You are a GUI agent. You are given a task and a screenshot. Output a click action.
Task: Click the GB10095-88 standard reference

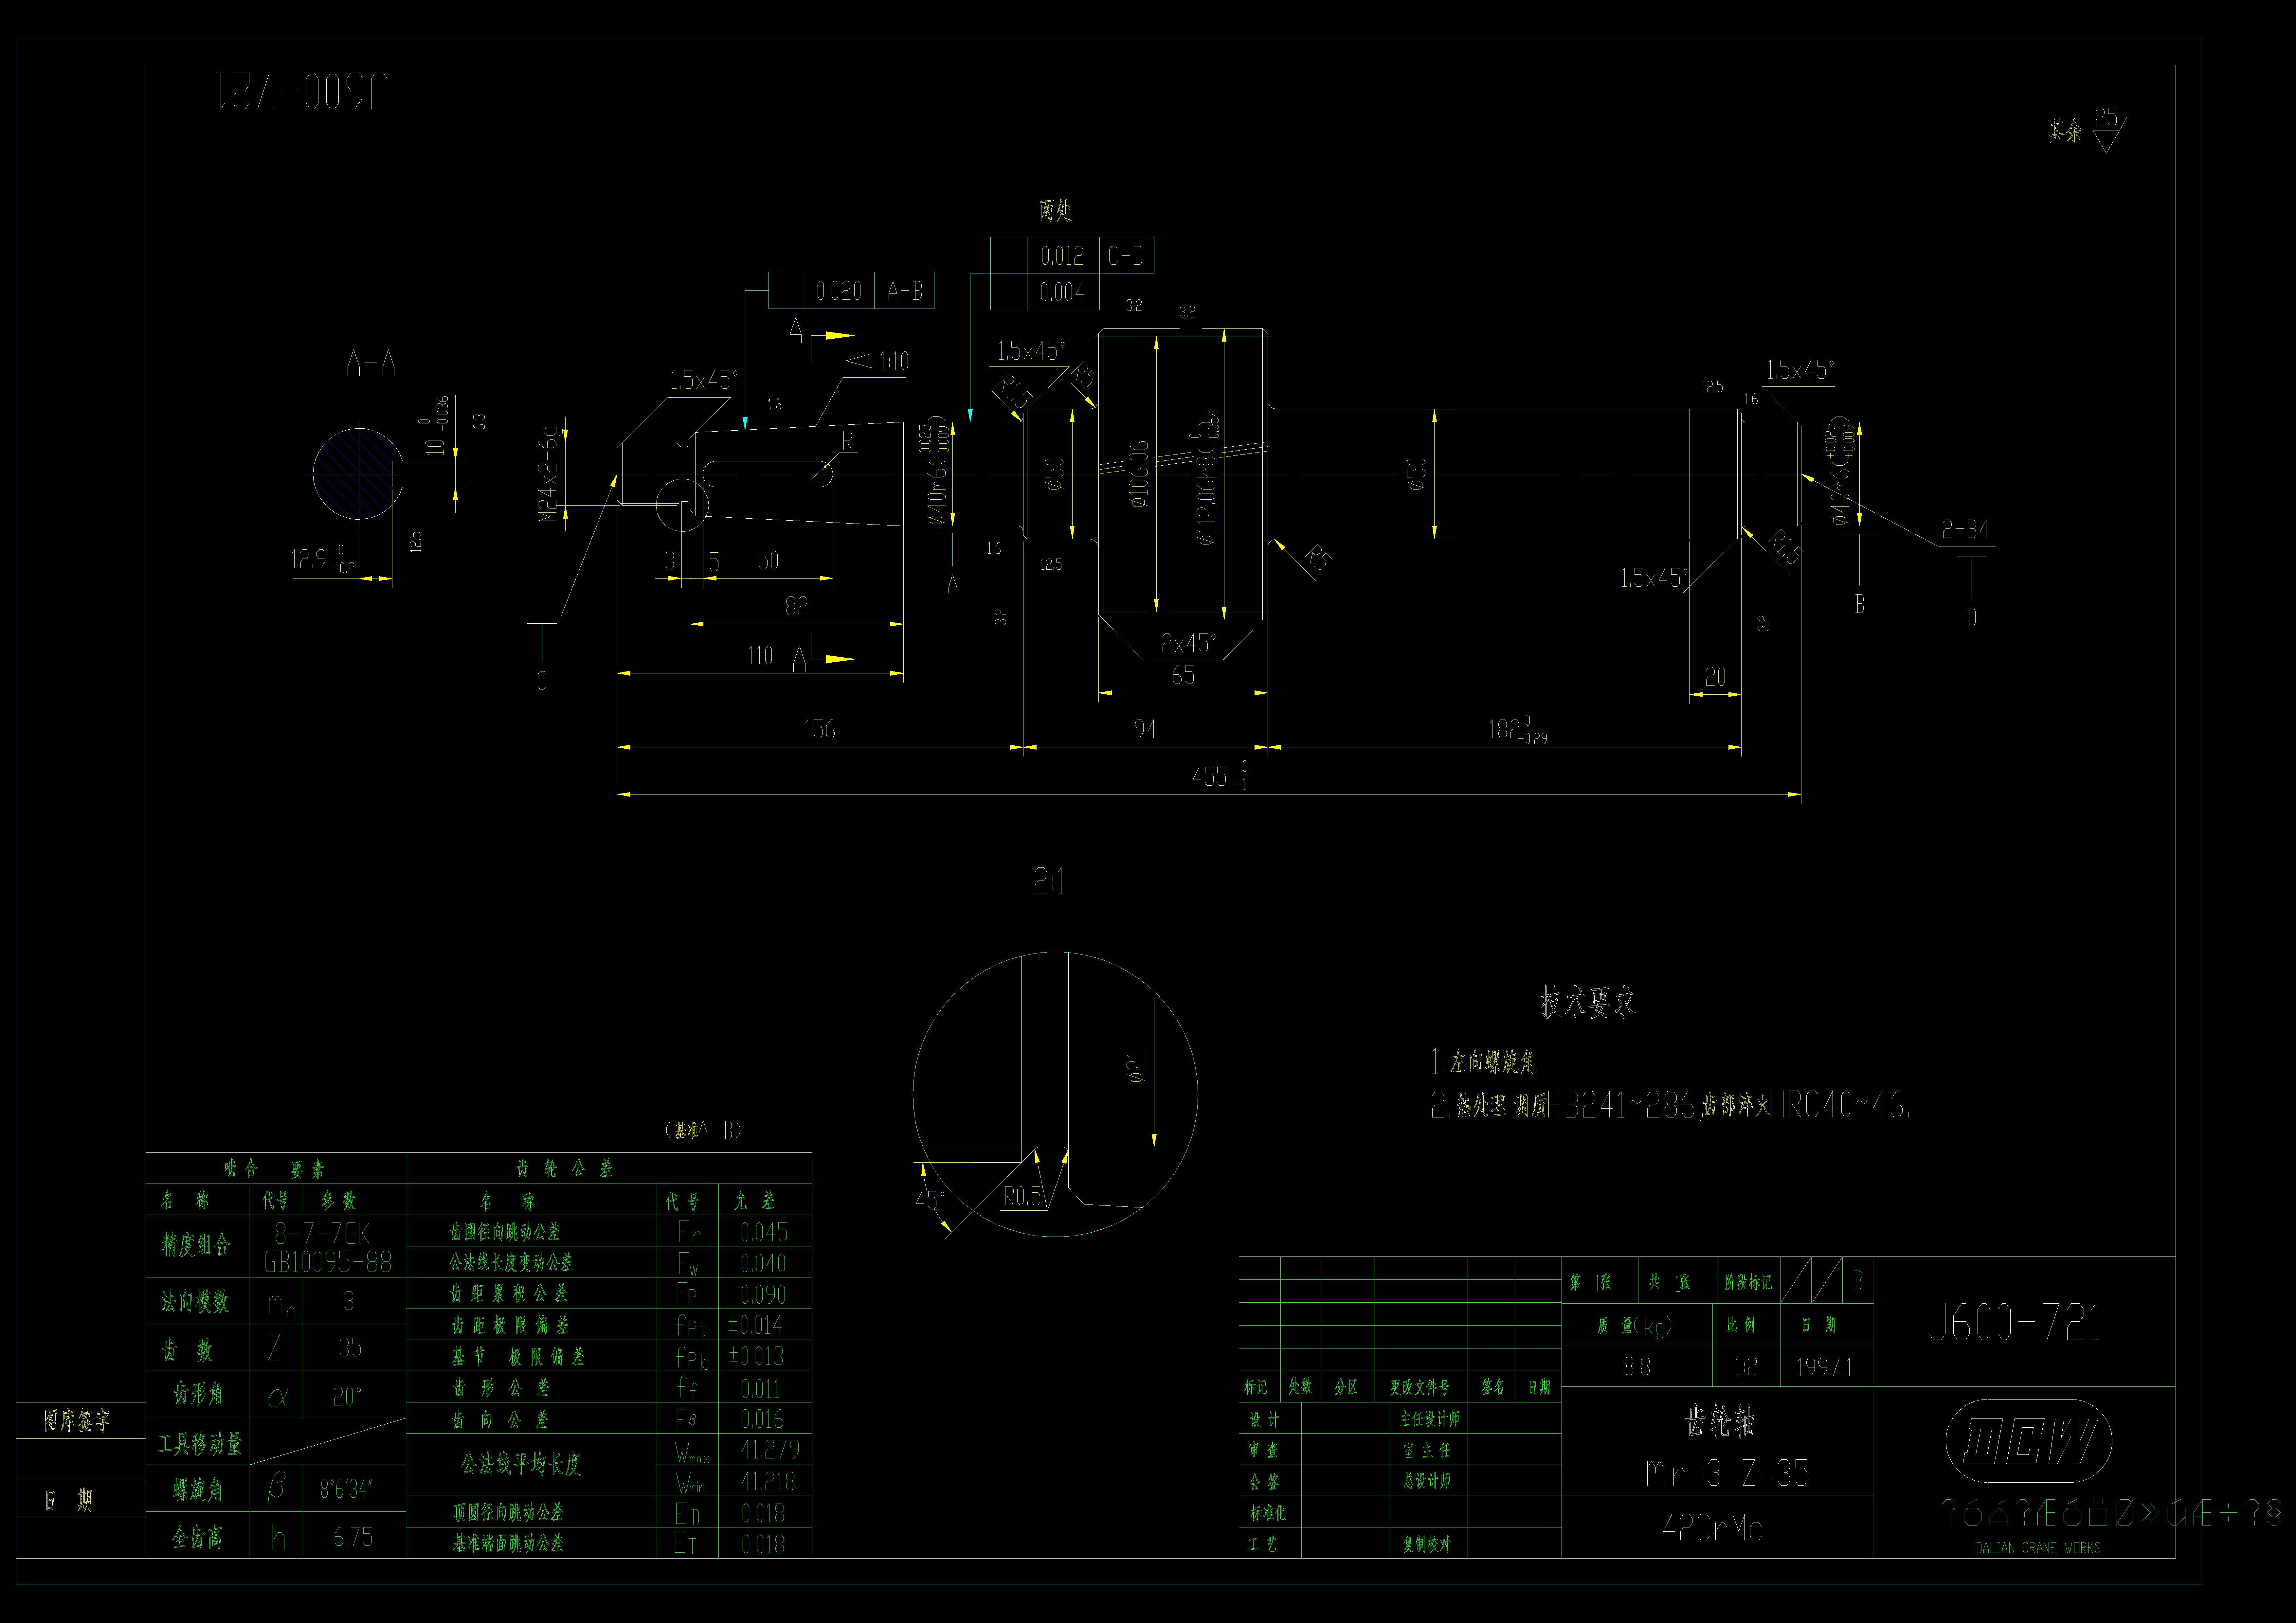328,1262
